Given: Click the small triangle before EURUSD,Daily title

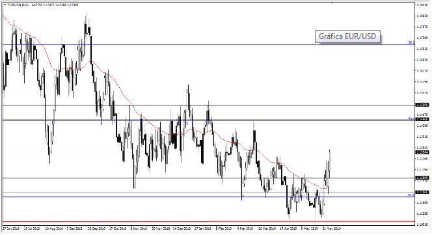Looking at the screenshot, I should click(x=5, y=5).
